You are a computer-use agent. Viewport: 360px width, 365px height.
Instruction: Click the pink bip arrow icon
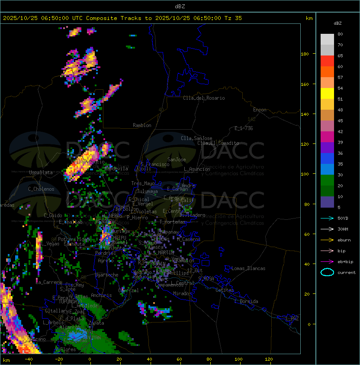pos(327,251)
